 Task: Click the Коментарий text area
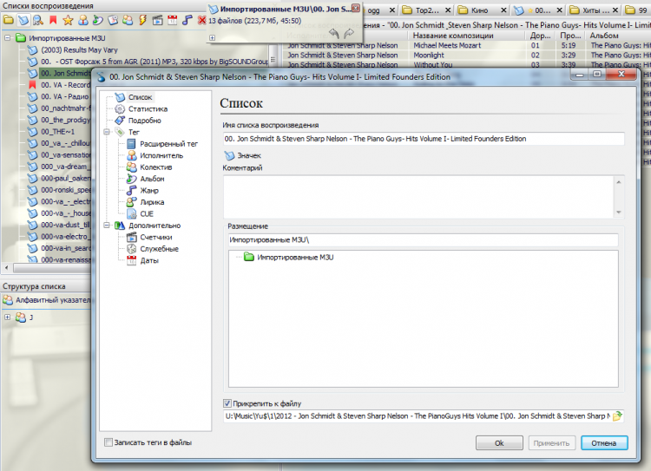coord(418,197)
